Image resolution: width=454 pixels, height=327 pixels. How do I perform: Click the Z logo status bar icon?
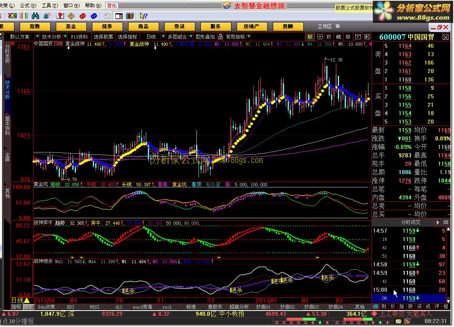tap(407, 321)
